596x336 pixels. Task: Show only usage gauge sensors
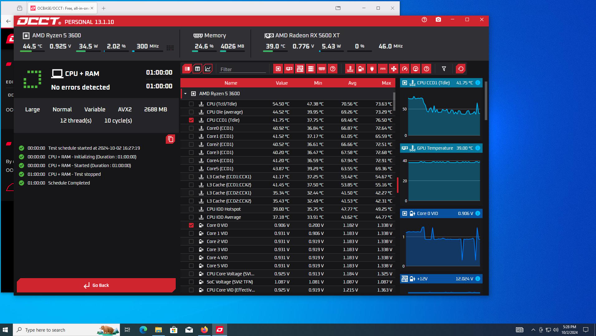(416, 69)
